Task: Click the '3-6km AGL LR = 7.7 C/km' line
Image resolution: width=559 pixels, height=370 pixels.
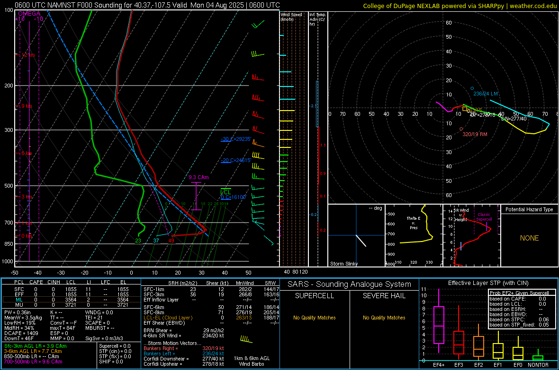Action: click(x=33, y=351)
